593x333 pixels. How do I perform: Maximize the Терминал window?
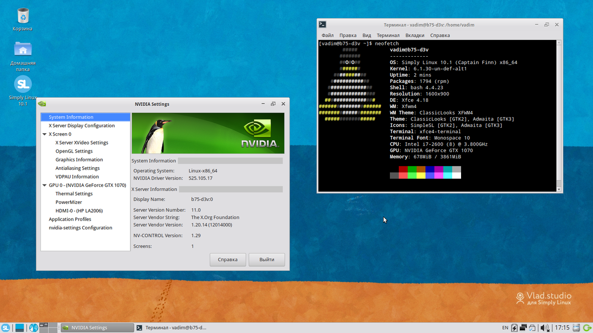point(547,24)
